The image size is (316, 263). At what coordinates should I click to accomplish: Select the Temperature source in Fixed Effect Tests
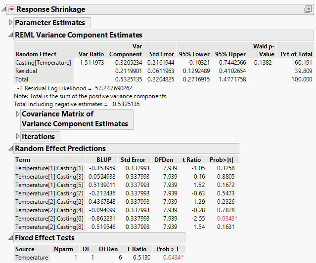(x=32, y=258)
